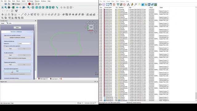Open the measure distance ruler tool
197x111 pixels.
(57, 7)
